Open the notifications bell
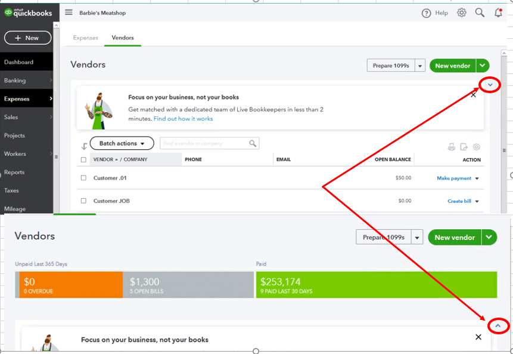 click(x=498, y=13)
